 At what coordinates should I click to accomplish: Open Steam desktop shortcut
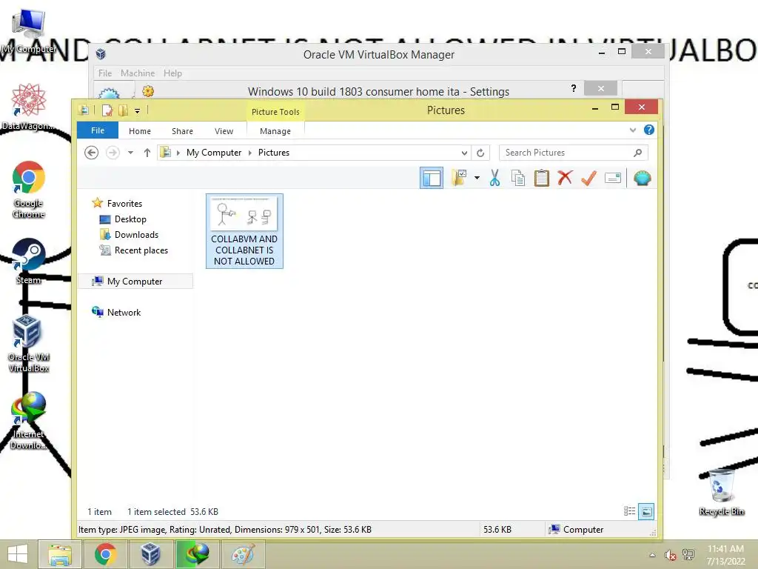coord(29,262)
